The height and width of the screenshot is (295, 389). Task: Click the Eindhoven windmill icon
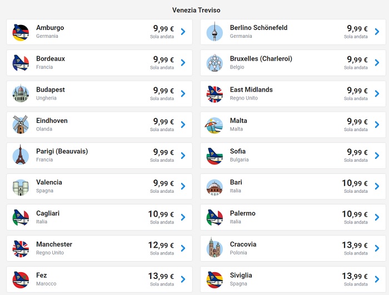coord(21,124)
